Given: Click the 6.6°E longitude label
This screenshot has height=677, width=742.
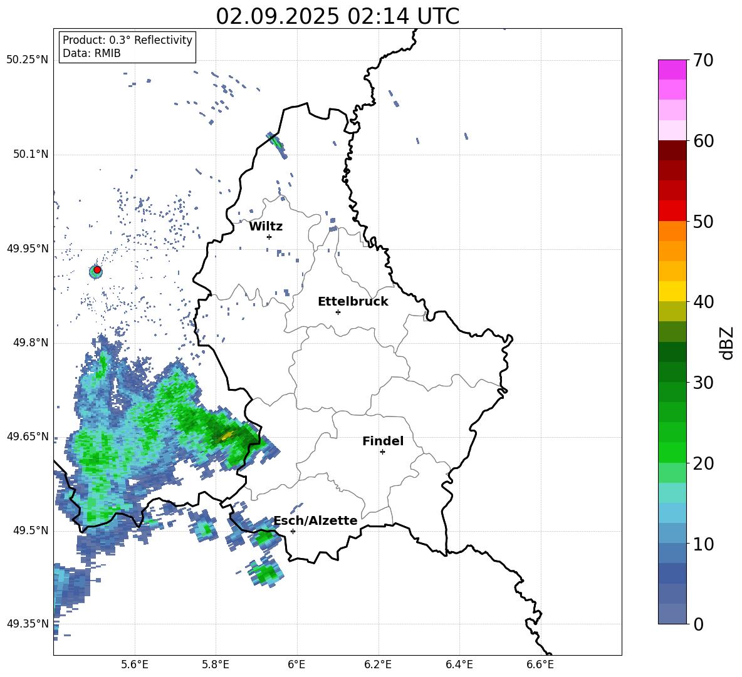Looking at the screenshot, I should 540,664.
